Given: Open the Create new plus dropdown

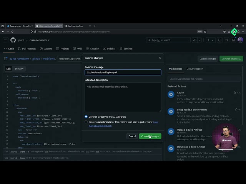Looking at the screenshot, I should click(210, 40).
